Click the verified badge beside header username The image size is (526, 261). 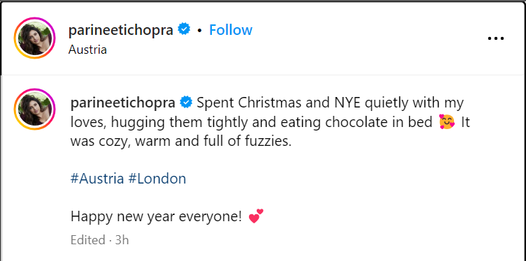(184, 29)
